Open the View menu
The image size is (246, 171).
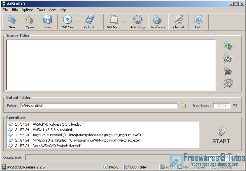coord(52,10)
